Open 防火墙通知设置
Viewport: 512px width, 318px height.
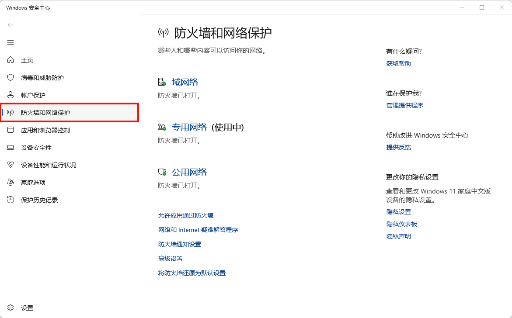pyautogui.click(x=180, y=244)
